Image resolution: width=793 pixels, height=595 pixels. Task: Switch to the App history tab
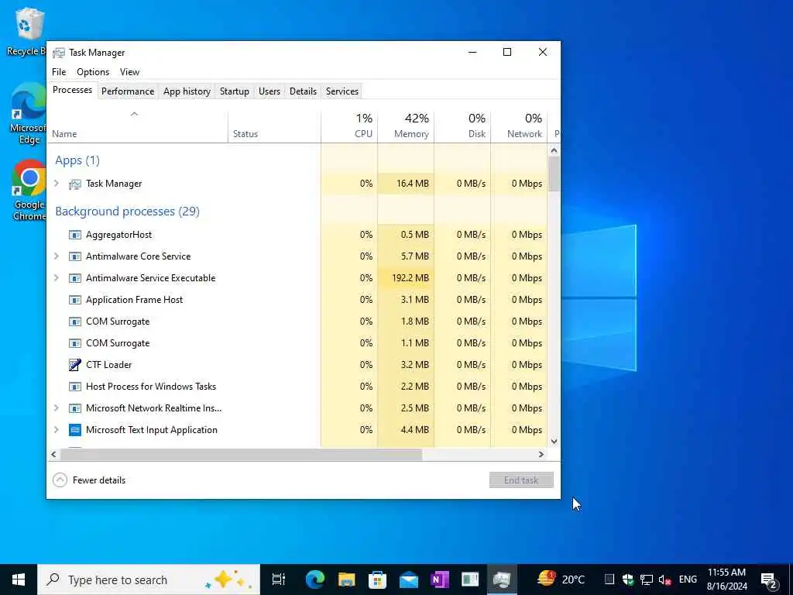[x=187, y=91]
